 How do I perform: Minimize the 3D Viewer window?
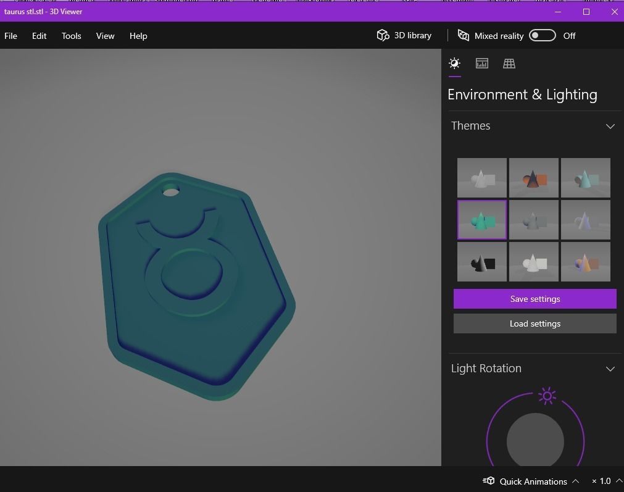click(x=558, y=12)
